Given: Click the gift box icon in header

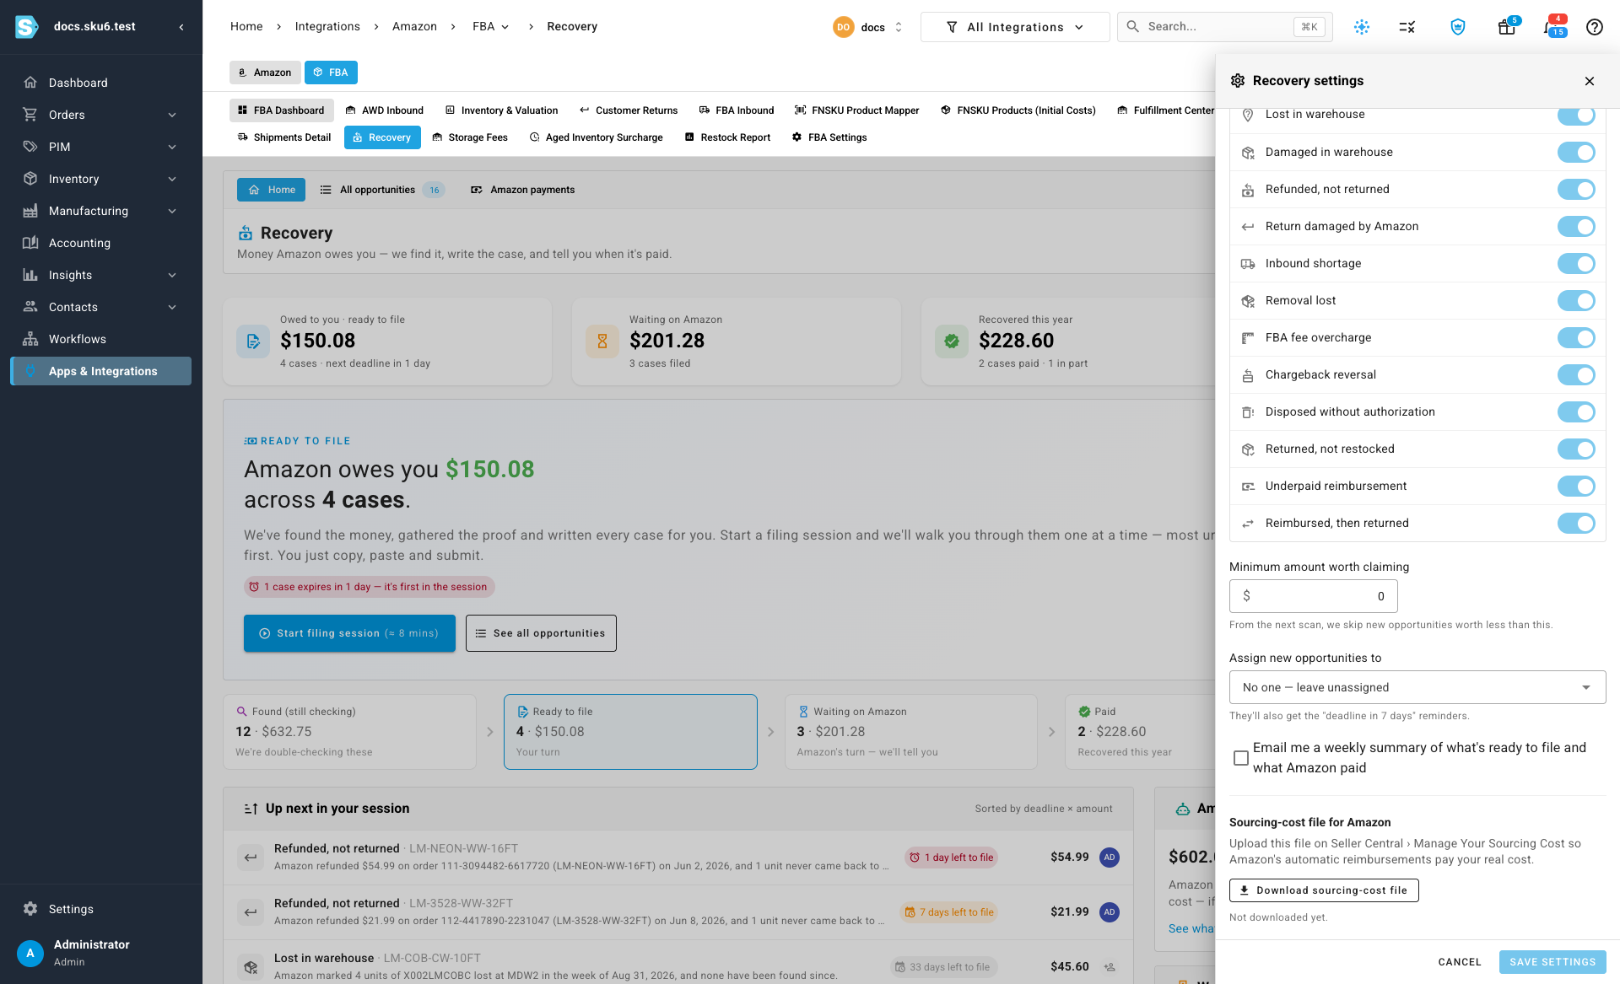Looking at the screenshot, I should point(1506,27).
